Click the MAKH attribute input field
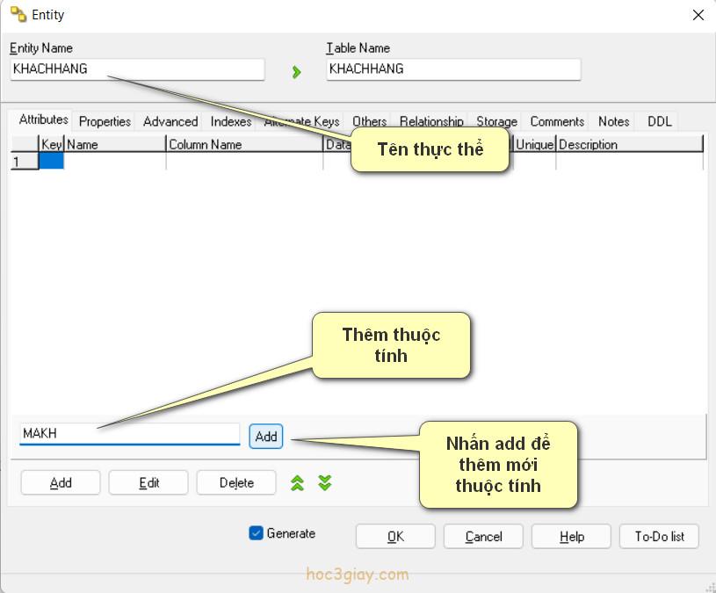Viewport: 716px width, 593px height. tap(129, 433)
